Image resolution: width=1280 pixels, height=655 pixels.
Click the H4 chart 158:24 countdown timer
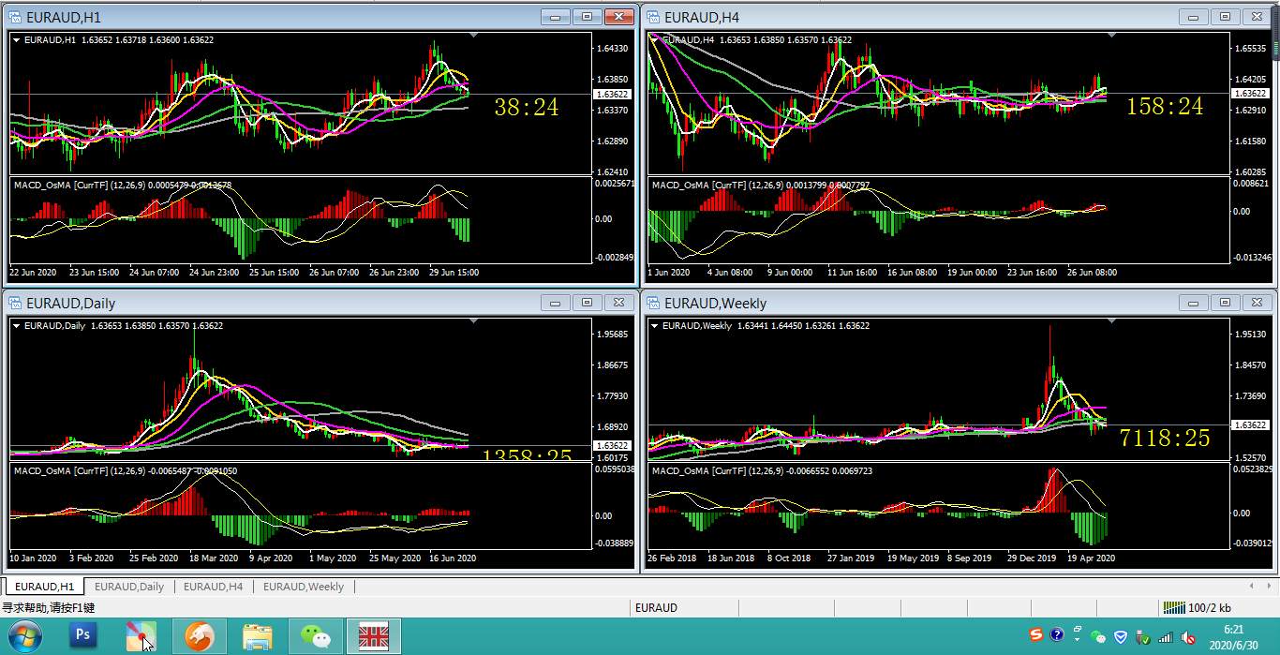[x=1165, y=107]
